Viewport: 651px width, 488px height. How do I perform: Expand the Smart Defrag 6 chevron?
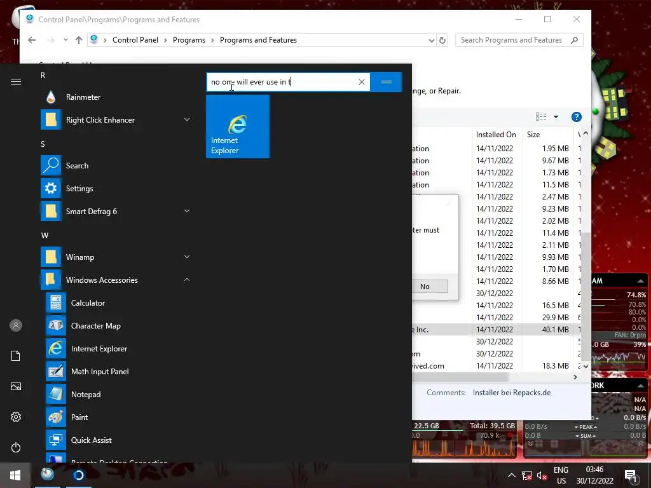(x=187, y=211)
